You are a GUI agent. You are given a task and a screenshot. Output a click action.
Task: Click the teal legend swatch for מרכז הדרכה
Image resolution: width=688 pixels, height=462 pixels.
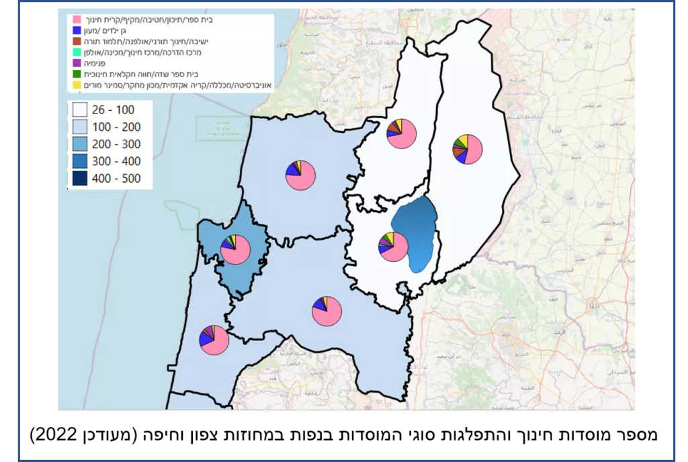(x=77, y=52)
